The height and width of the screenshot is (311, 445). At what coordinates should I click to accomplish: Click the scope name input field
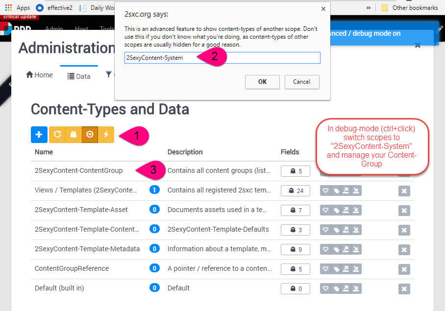[222, 58]
